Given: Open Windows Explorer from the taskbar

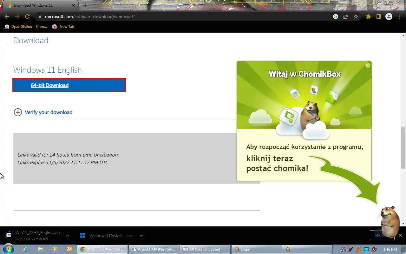Looking at the screenshot, I should point(40,249).
